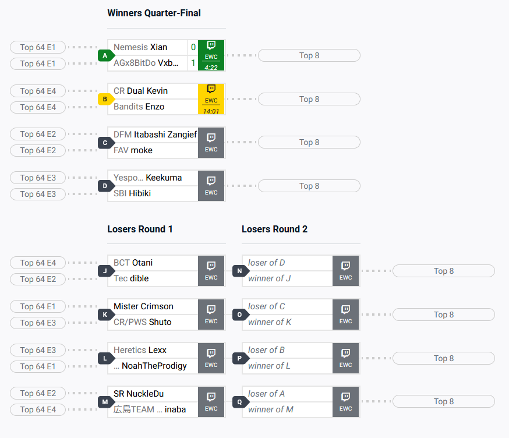
Task: Open Top 64 E1 pill beside Nemesis Xian
Action: [x=38, y=47]
